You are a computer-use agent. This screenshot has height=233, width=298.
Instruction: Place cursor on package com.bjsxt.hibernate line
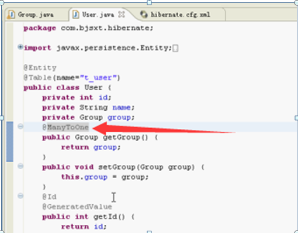click(x=88, y=28)
